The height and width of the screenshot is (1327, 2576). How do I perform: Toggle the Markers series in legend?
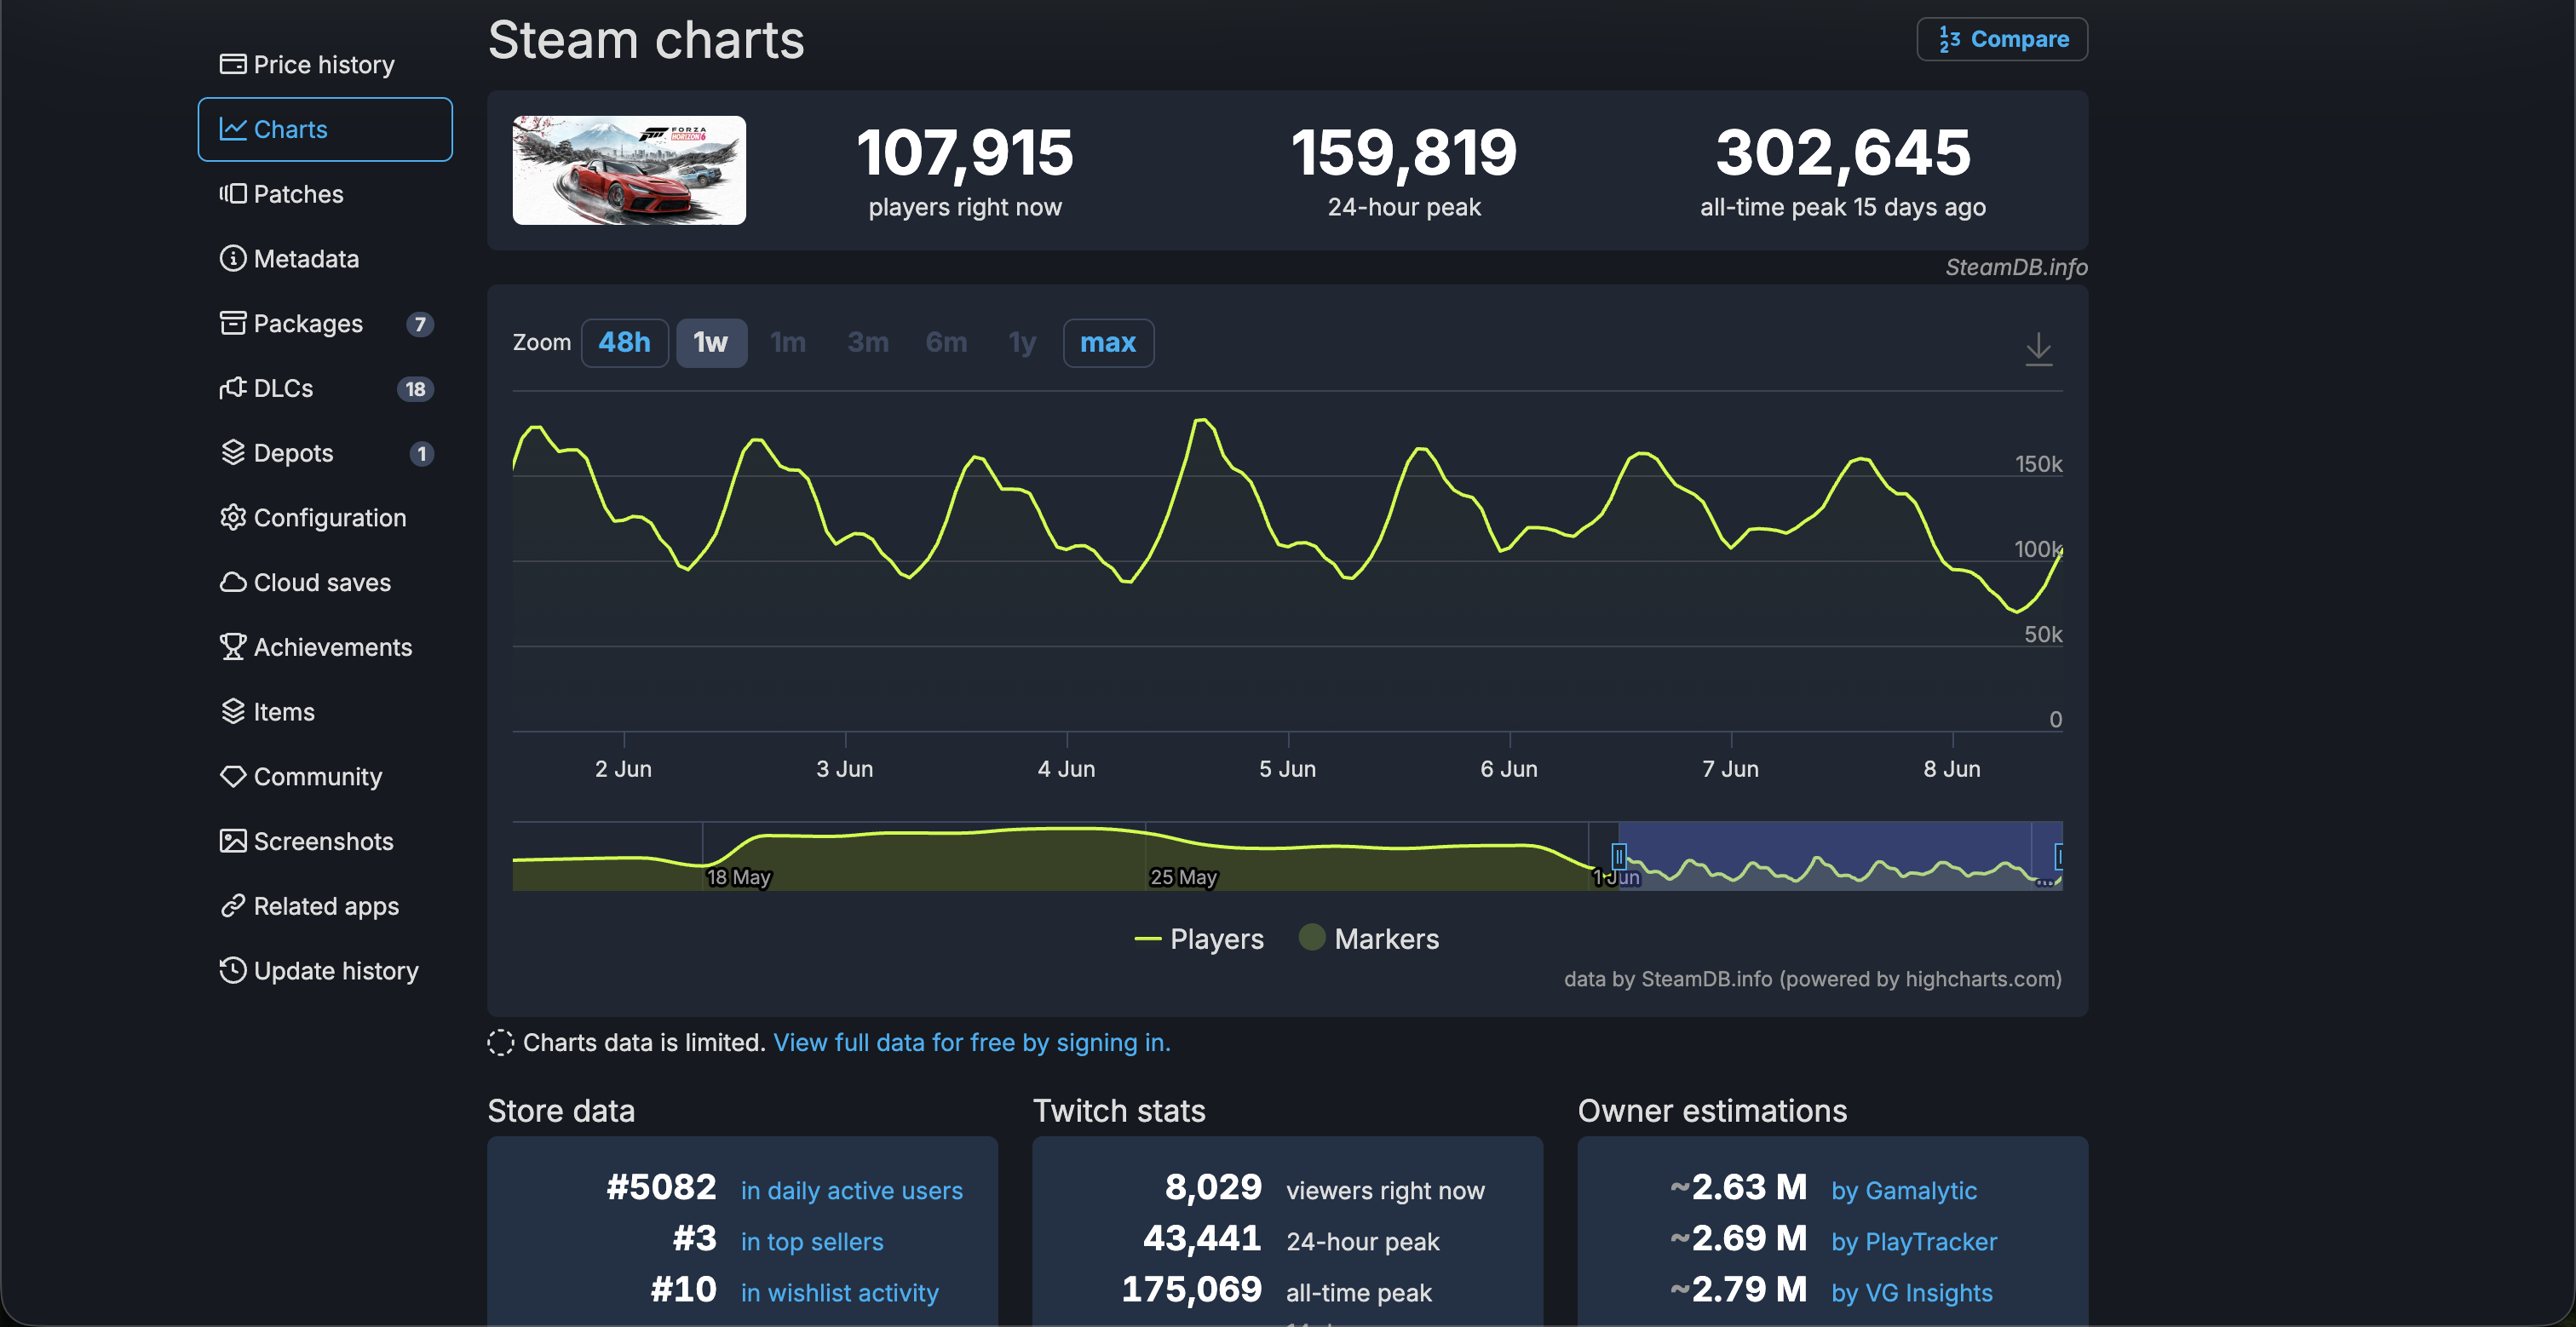[1369, 939]
